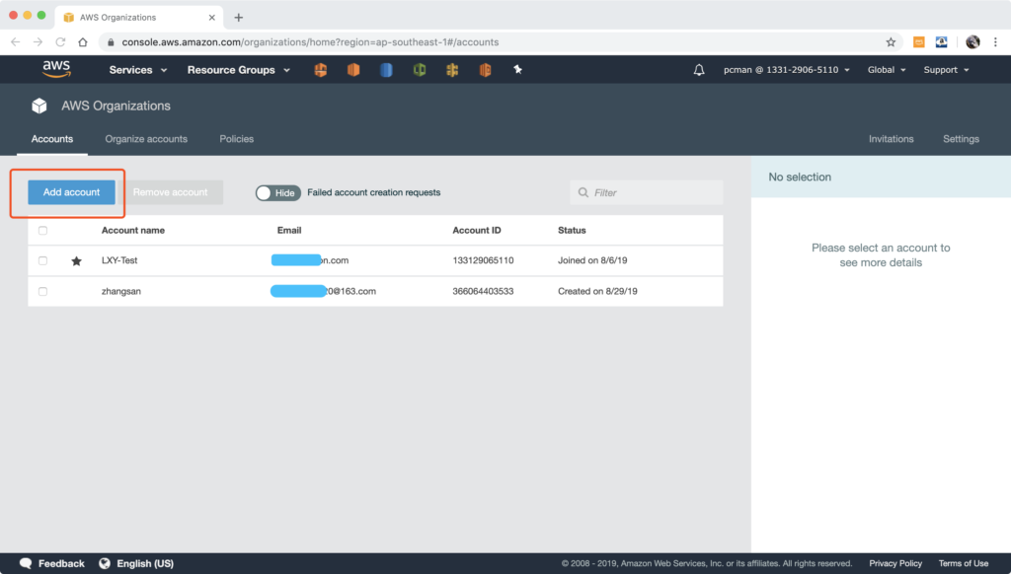Expand the Services dropdown menu
The image size is (1011, 574).
click(138, 70)
